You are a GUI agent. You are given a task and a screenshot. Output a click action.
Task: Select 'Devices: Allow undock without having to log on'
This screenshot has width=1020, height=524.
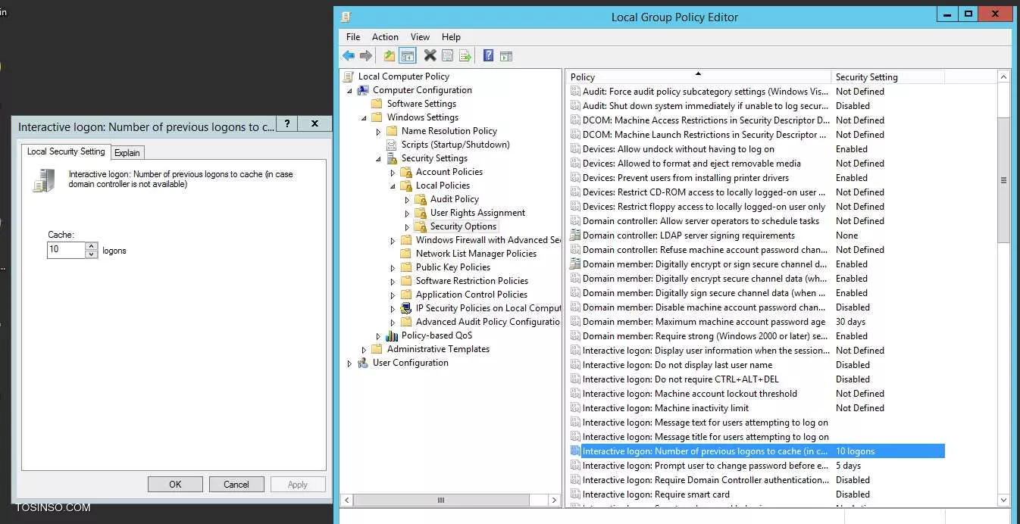click(x=678, y=149)
